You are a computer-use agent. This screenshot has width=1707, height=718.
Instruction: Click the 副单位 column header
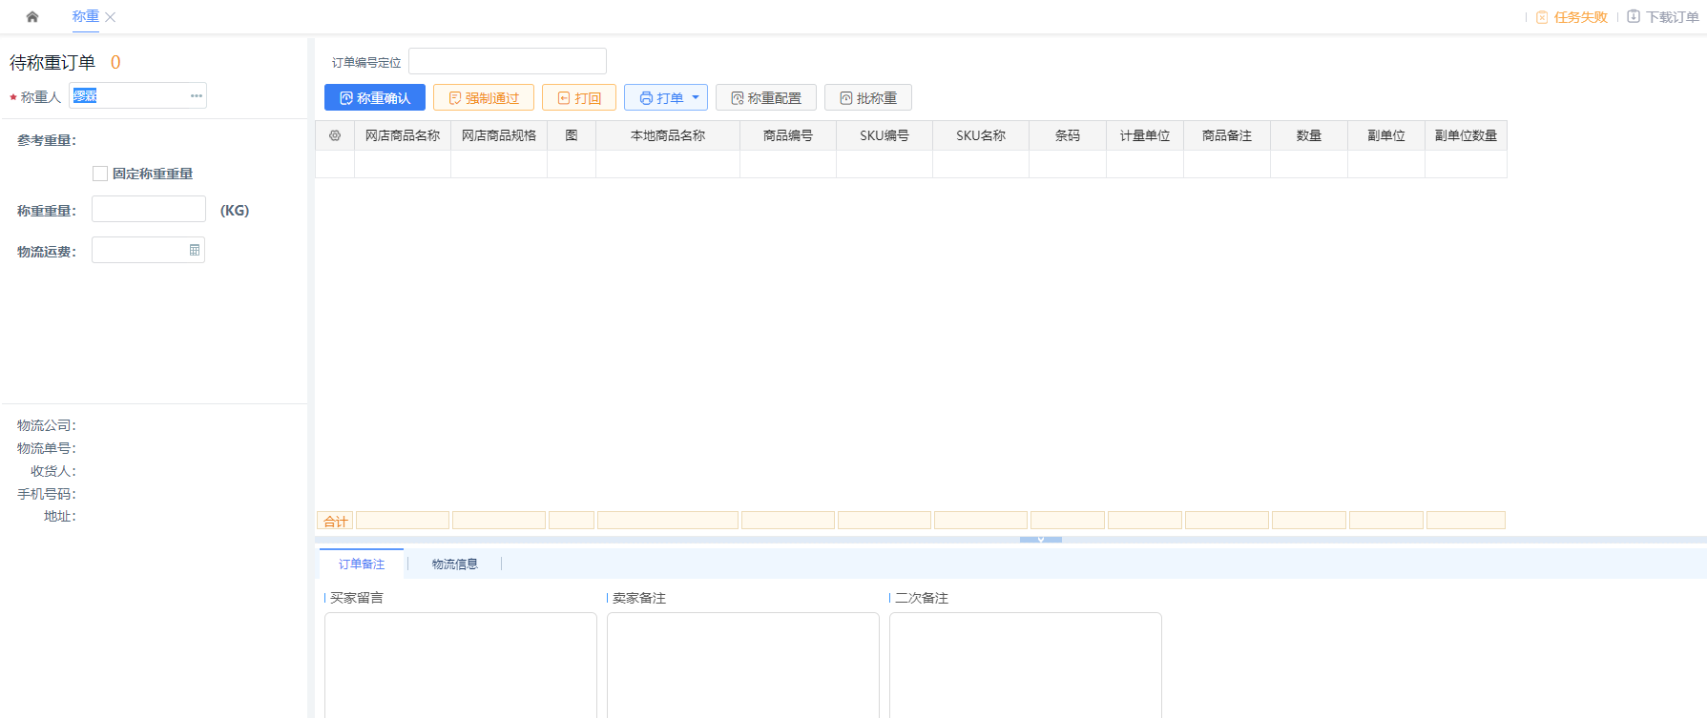point(1386,135)
